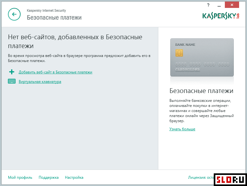Open help with the question mark icon

click(208, 5)
